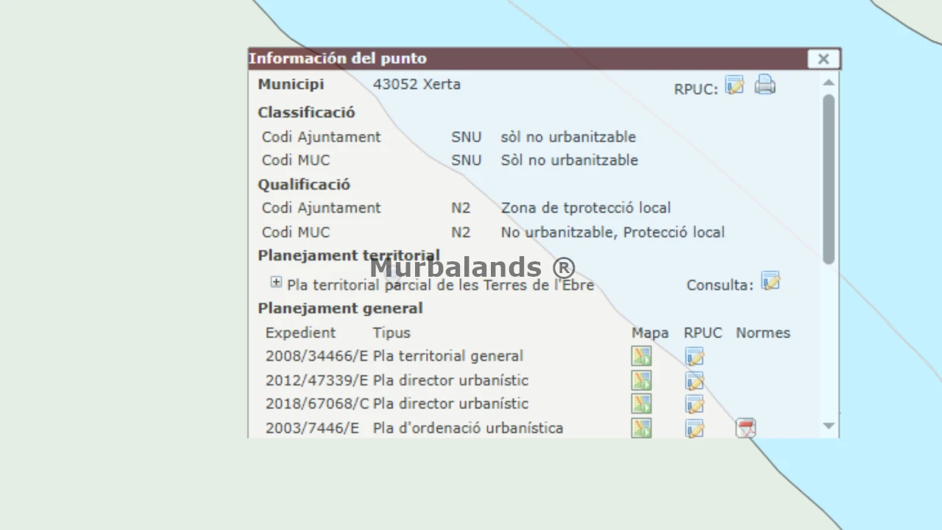Click the Información del punto title bar

[x=515, y=59]
